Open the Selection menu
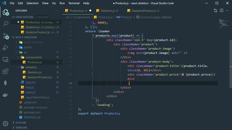 coord(32,3)
